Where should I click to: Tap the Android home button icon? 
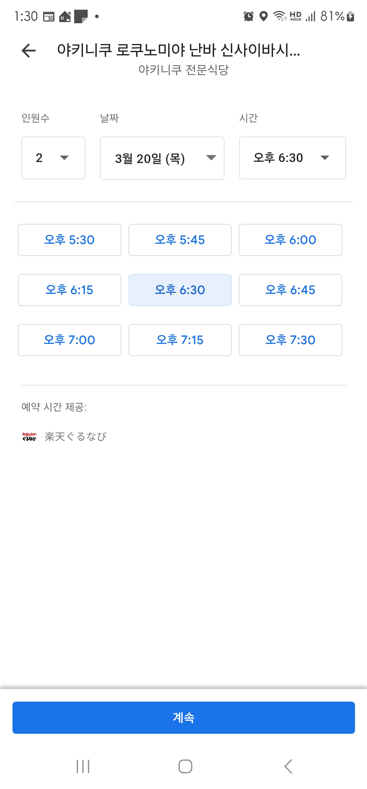(x=185, y=766)
